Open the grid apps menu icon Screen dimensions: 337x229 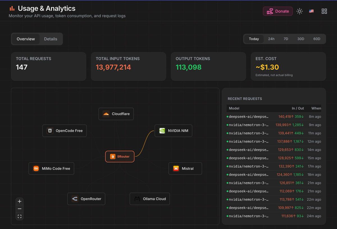[324, 11]
